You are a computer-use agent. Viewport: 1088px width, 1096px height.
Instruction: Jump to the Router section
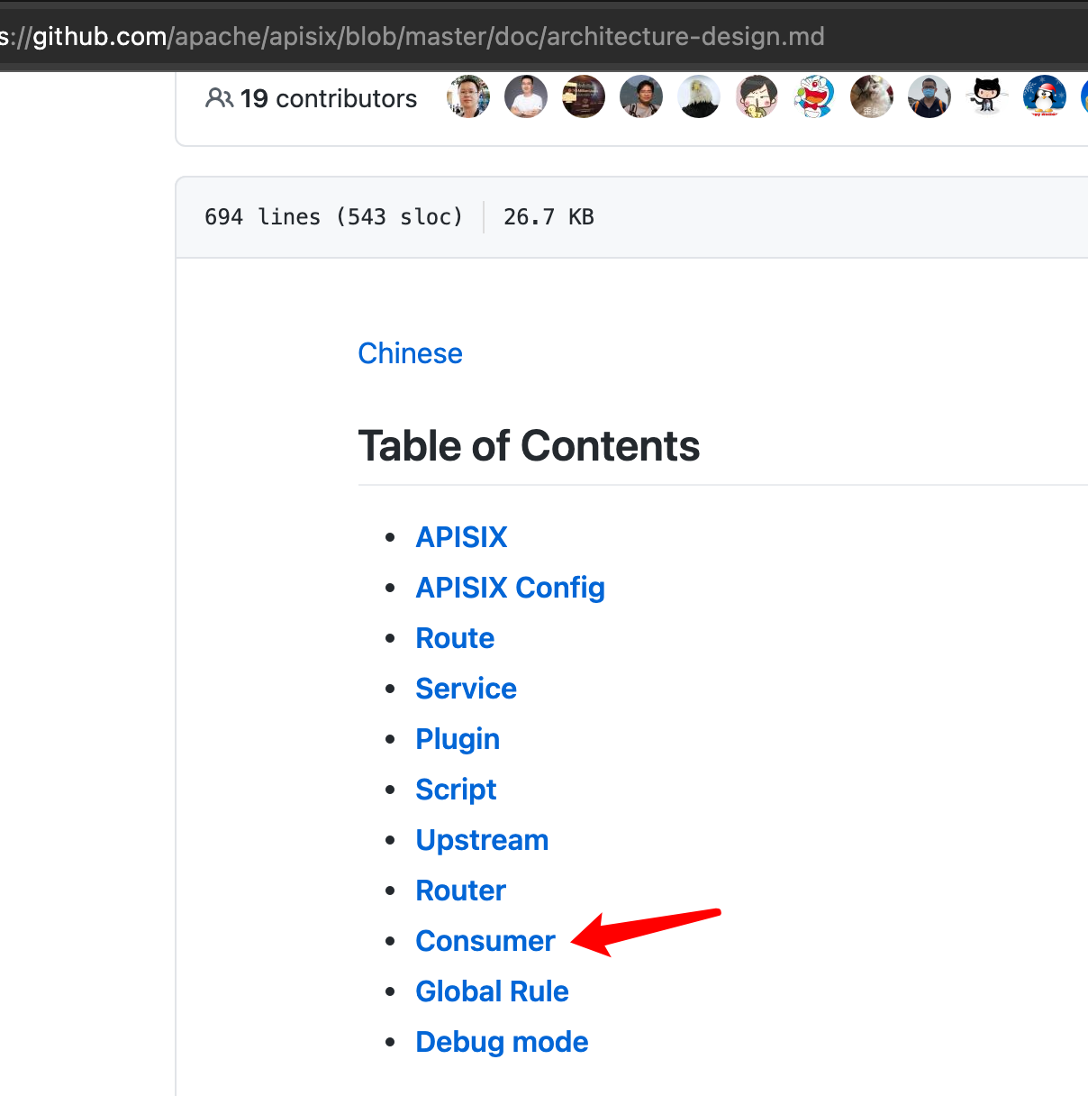click(460, 890)
